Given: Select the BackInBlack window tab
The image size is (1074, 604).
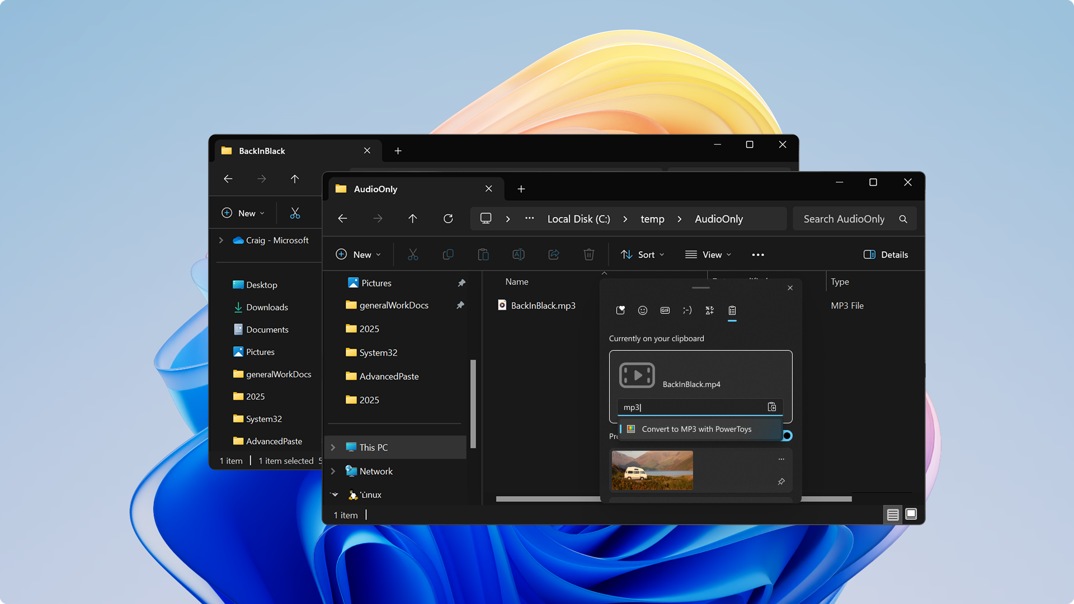Looking at the screenshot, I should (298, 151).
